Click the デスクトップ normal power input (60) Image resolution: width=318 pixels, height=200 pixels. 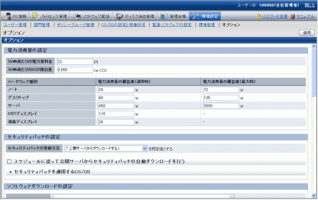116,98
